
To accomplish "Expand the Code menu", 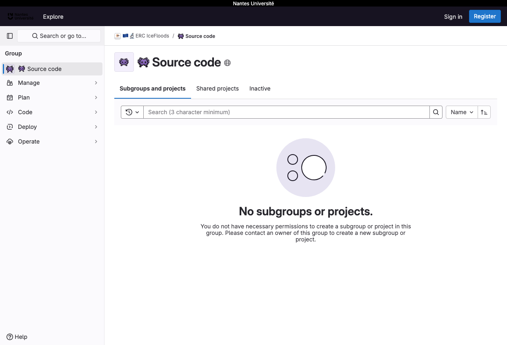I will 52,112.
